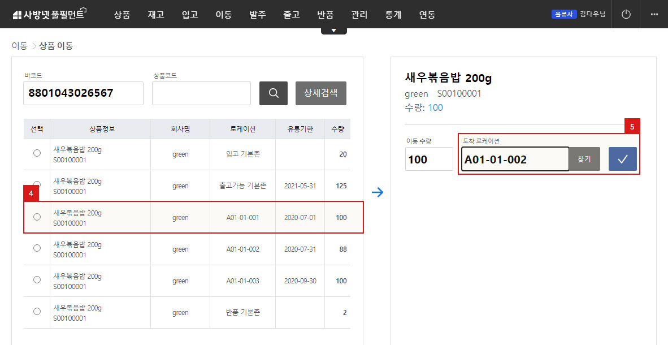668x345 pixels.
Task: Click the 찾기 button for destination location
Action: click(584, 159)
